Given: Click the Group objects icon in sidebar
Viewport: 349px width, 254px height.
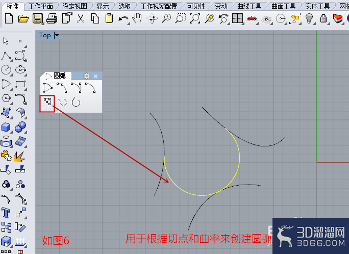Looking at the screenshot, I should [6, 185].
